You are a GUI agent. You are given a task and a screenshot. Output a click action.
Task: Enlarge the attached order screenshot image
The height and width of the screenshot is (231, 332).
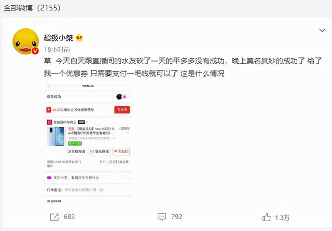pos(88,143)
